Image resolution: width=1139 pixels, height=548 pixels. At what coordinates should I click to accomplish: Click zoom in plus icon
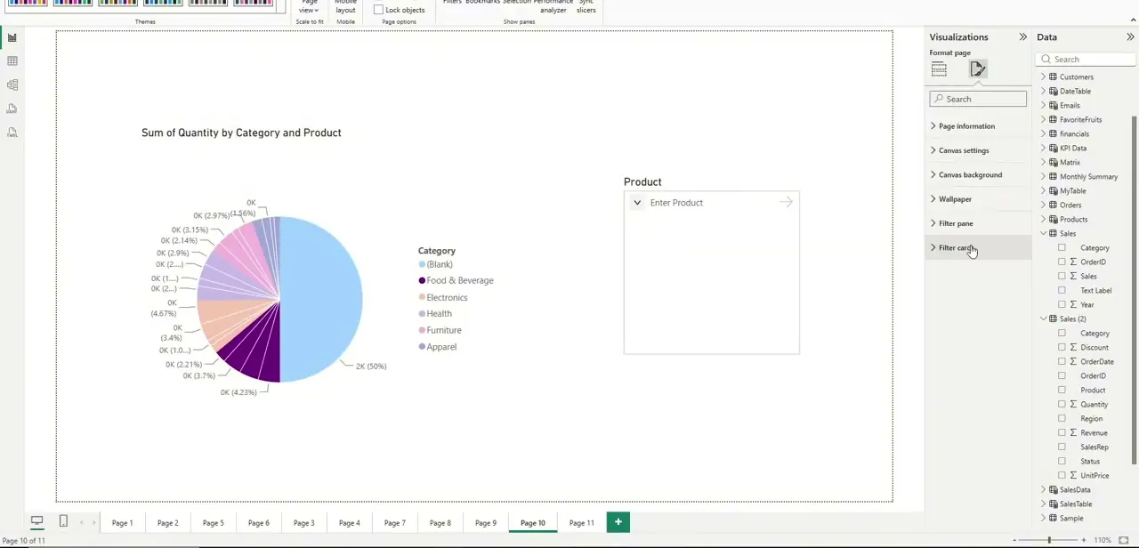point(1086,540)
